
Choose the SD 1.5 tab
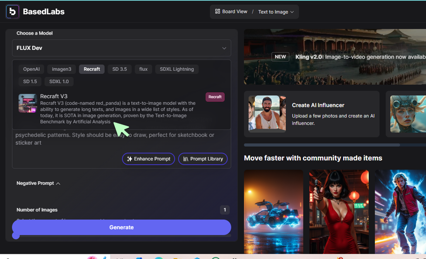(x=30, y=81)
